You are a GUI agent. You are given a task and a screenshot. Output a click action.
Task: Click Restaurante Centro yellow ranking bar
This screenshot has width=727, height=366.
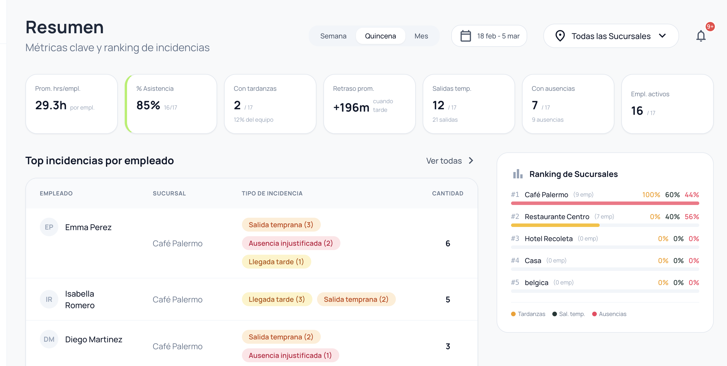pos(555,225)
